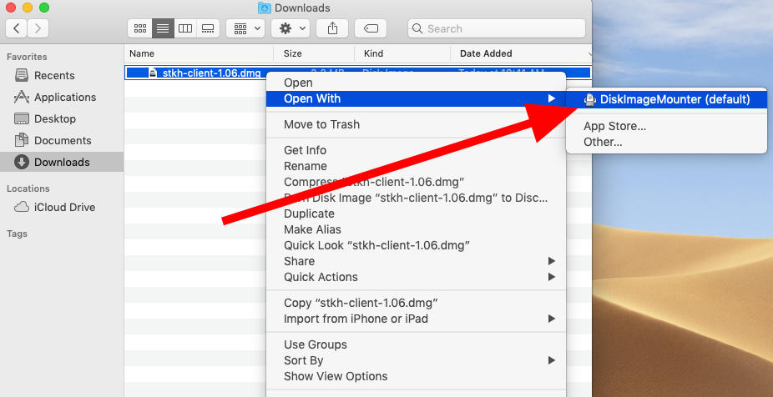Open the Action gear dropdown menu

[x=291, y=28]
